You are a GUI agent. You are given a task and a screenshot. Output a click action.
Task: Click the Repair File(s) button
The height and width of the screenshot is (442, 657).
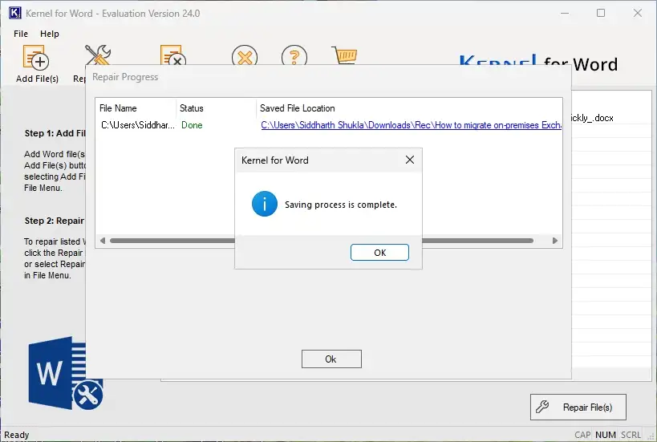578,407
